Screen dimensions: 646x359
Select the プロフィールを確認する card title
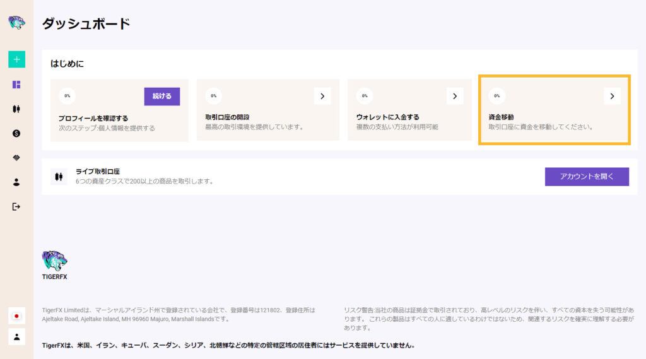93,118
